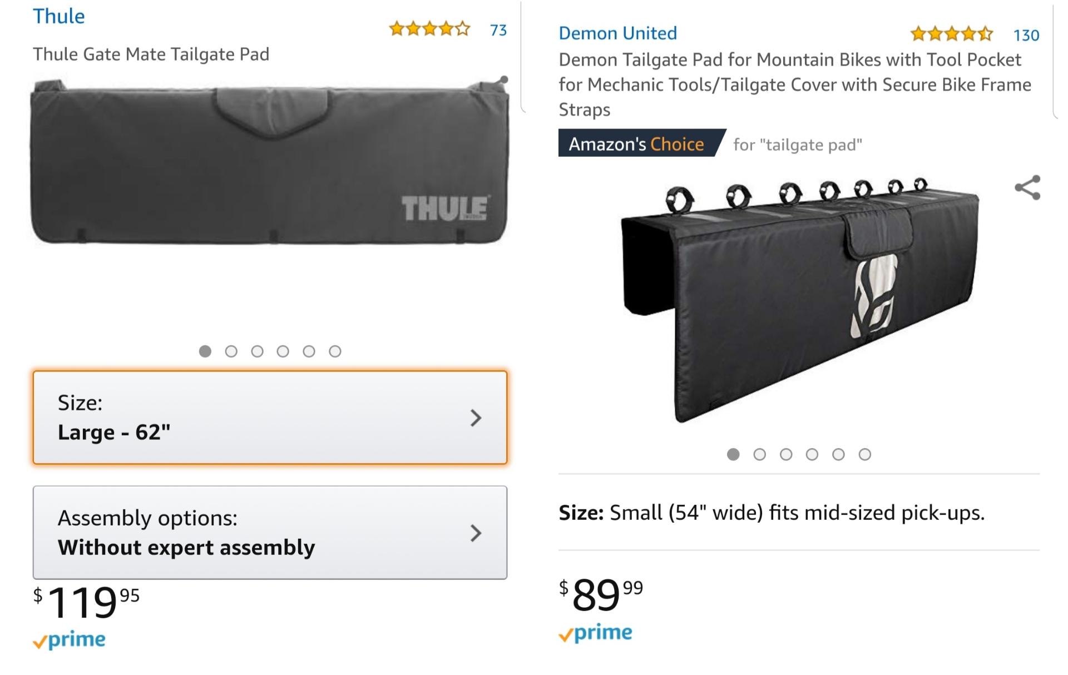Click the Thule Gate Mate Tailgate Pad title
Image resolution: width=1068 pixels, height=675 pixels.
(x=151, y=55)
